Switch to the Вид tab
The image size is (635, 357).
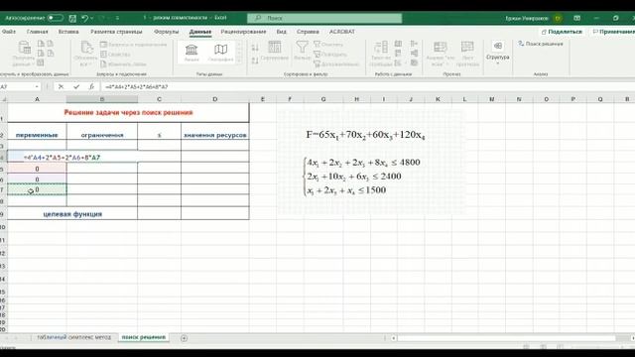[281, 32]
